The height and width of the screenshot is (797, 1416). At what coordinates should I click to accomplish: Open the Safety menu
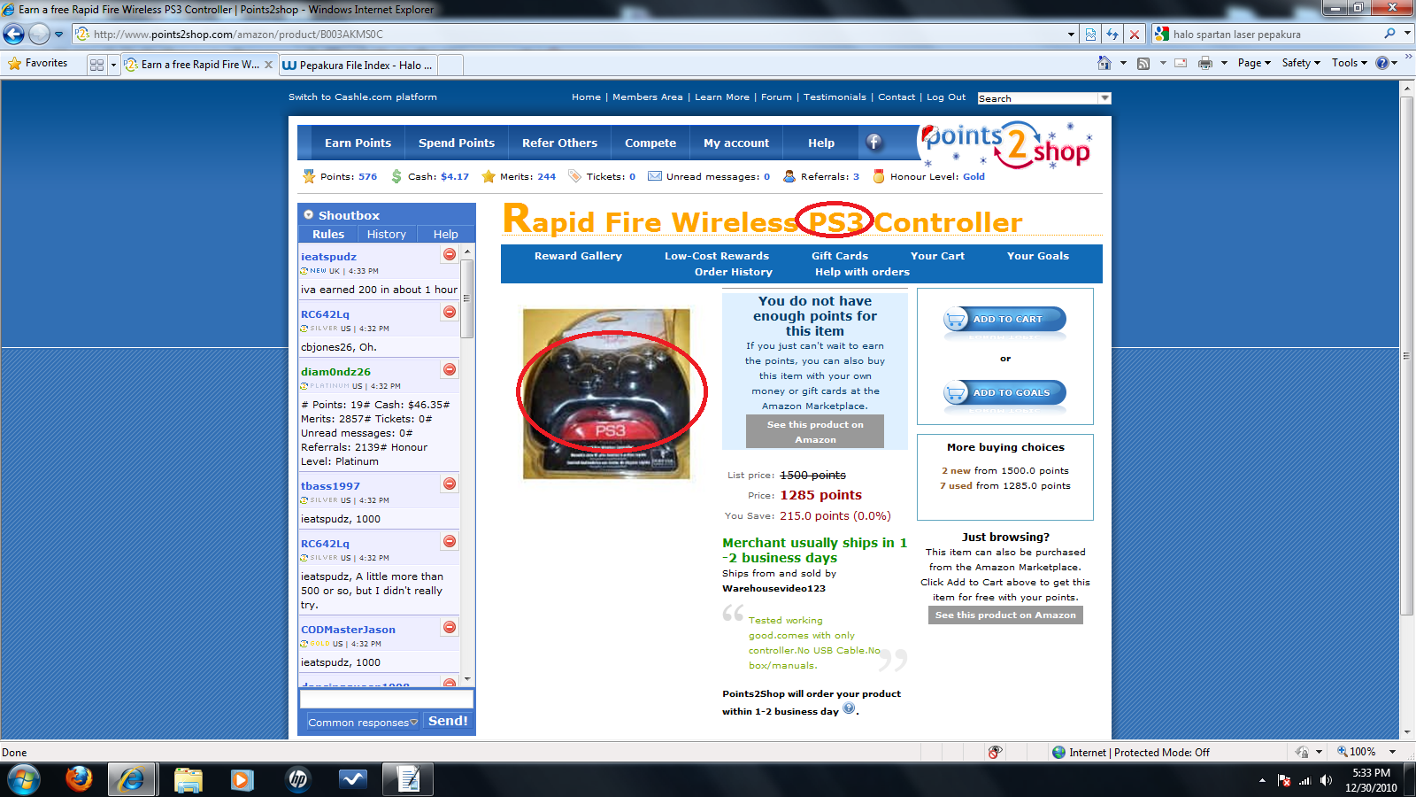(1301, 63)
